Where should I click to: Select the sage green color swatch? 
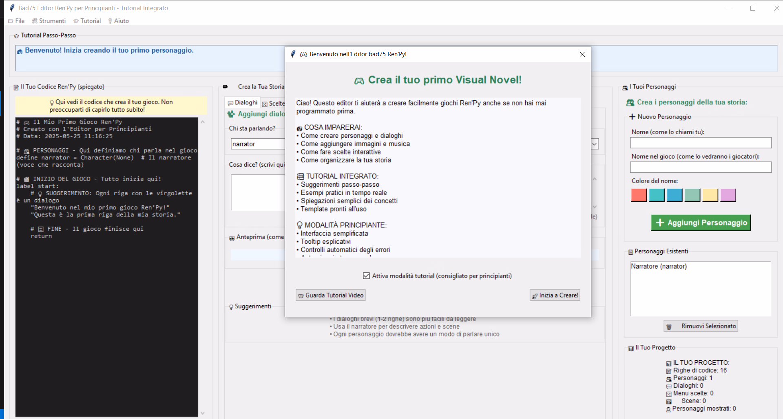(x=692, y=195)
